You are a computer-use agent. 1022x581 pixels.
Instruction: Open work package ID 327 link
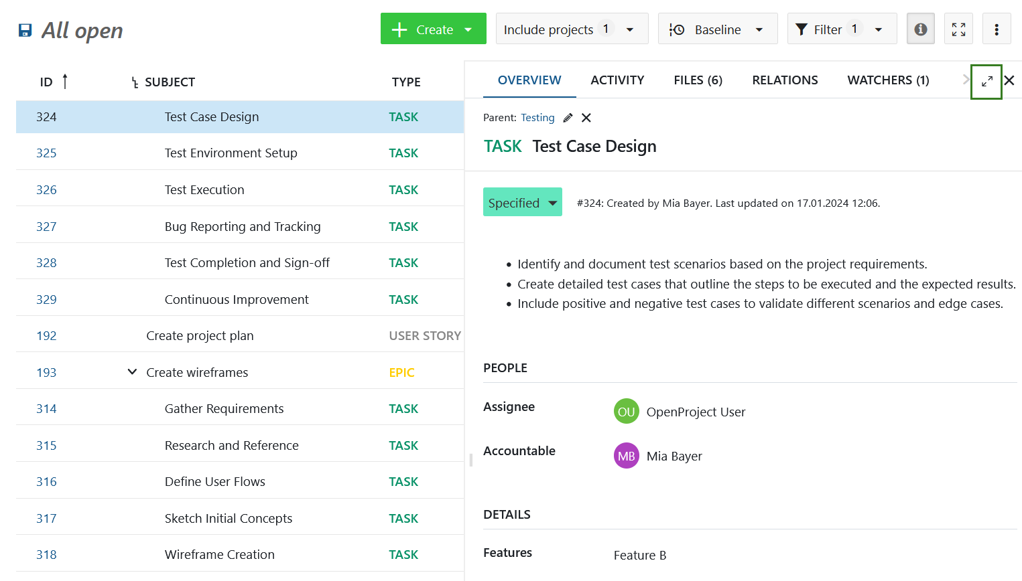(x=46, y=227)
